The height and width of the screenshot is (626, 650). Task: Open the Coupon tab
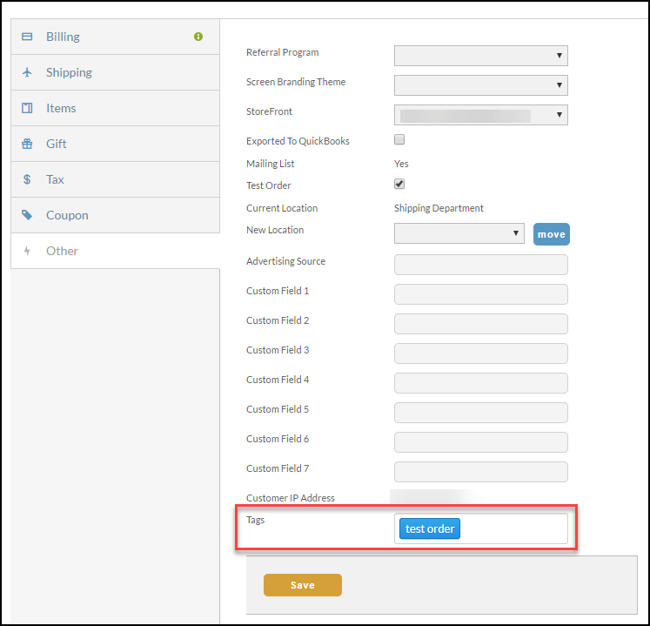point(115,215)
